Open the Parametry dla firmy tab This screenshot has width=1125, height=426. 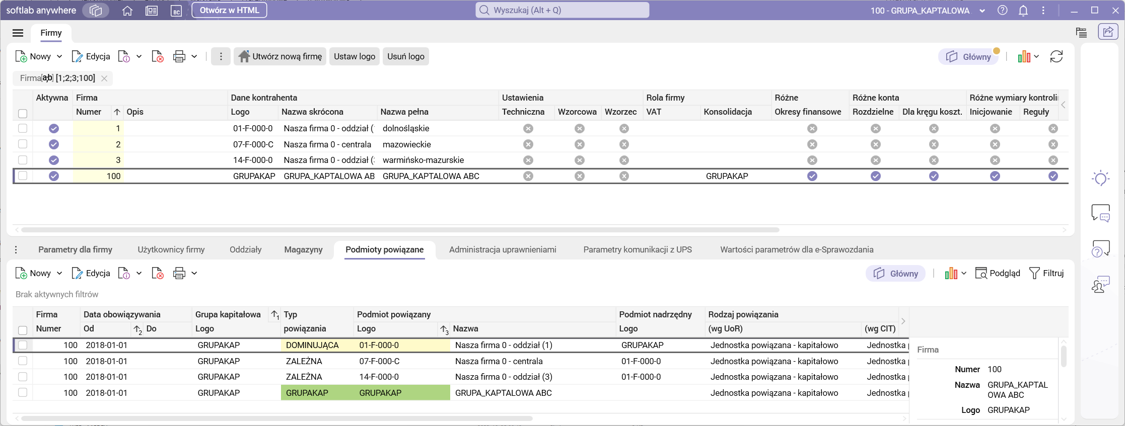(x=75, y=250)
